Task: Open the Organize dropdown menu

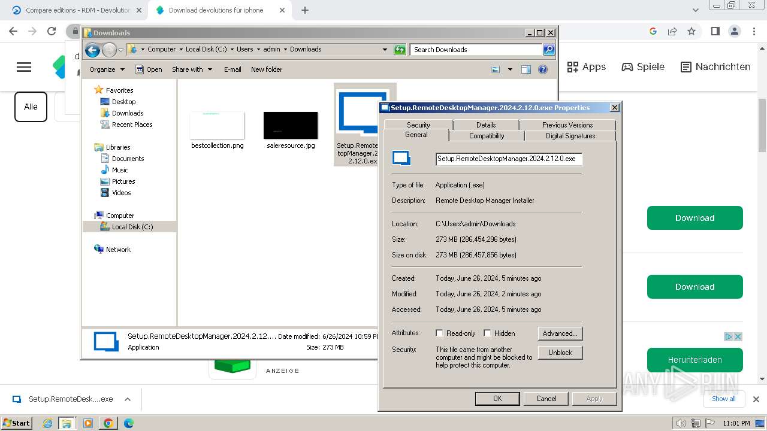Action: click(x=107, y=69)
